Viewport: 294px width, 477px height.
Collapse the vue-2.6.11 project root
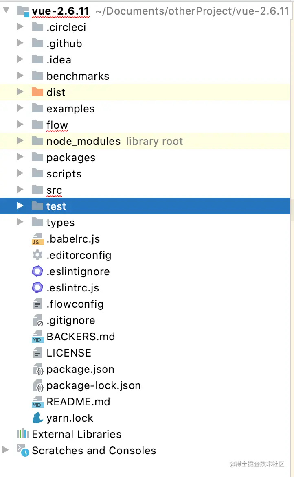pyautogui.click(x=6, y=11)
